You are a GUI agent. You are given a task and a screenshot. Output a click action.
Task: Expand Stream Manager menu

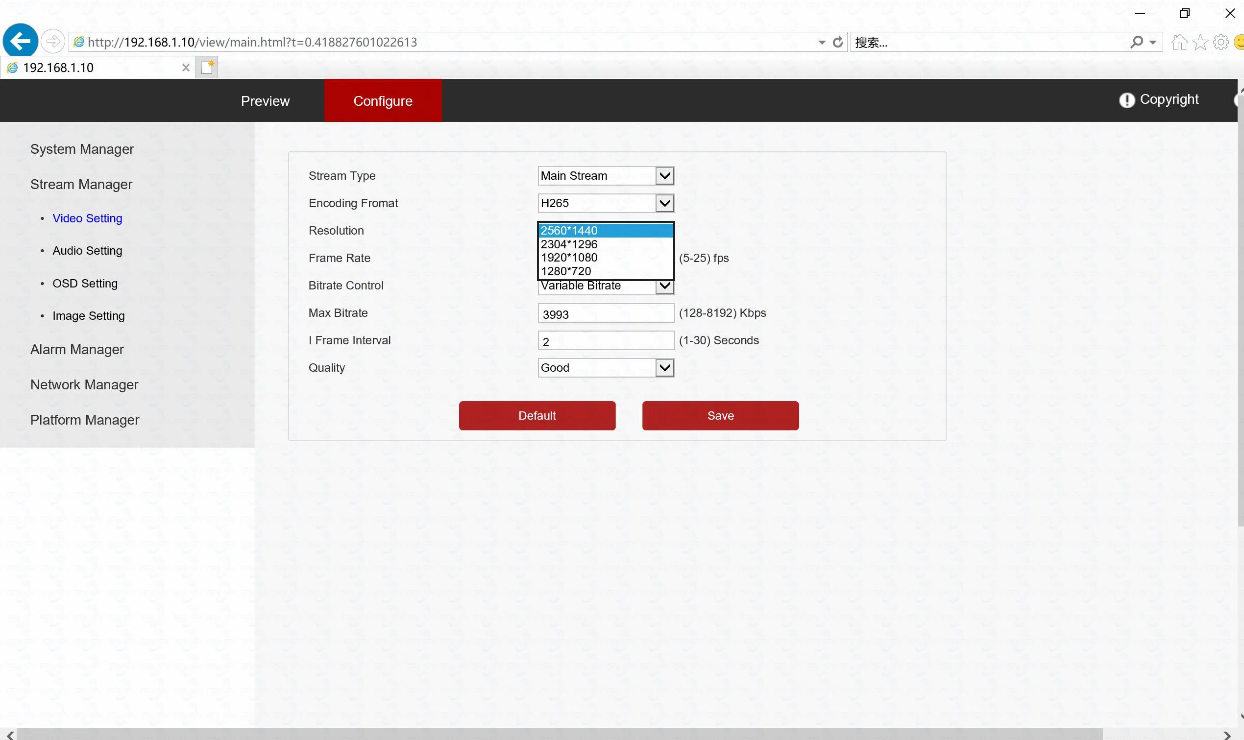point(81,185)
